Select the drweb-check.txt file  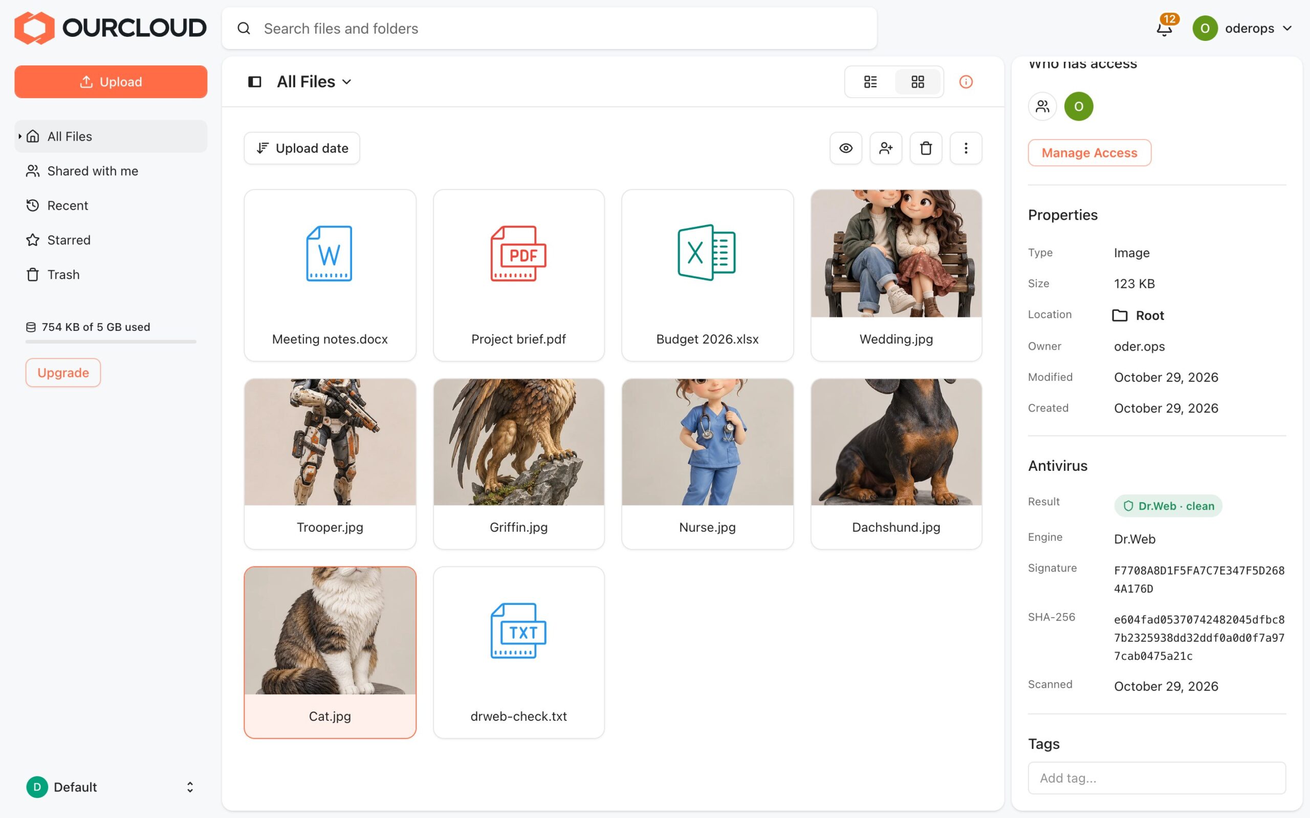point(518,652)
